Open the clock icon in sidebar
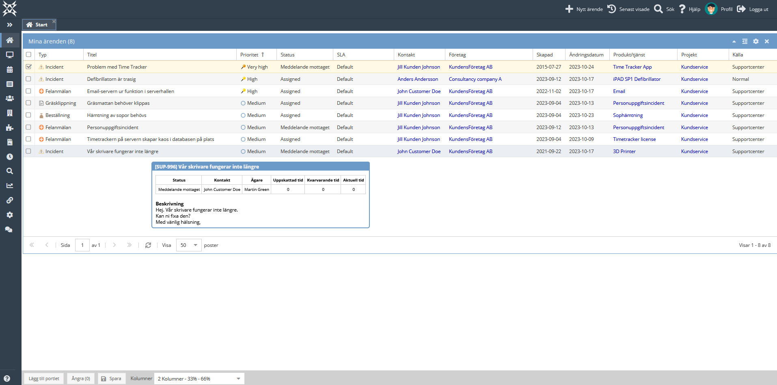Image resolution: width=777 pixels, height=385 pixels. [10, 157]
